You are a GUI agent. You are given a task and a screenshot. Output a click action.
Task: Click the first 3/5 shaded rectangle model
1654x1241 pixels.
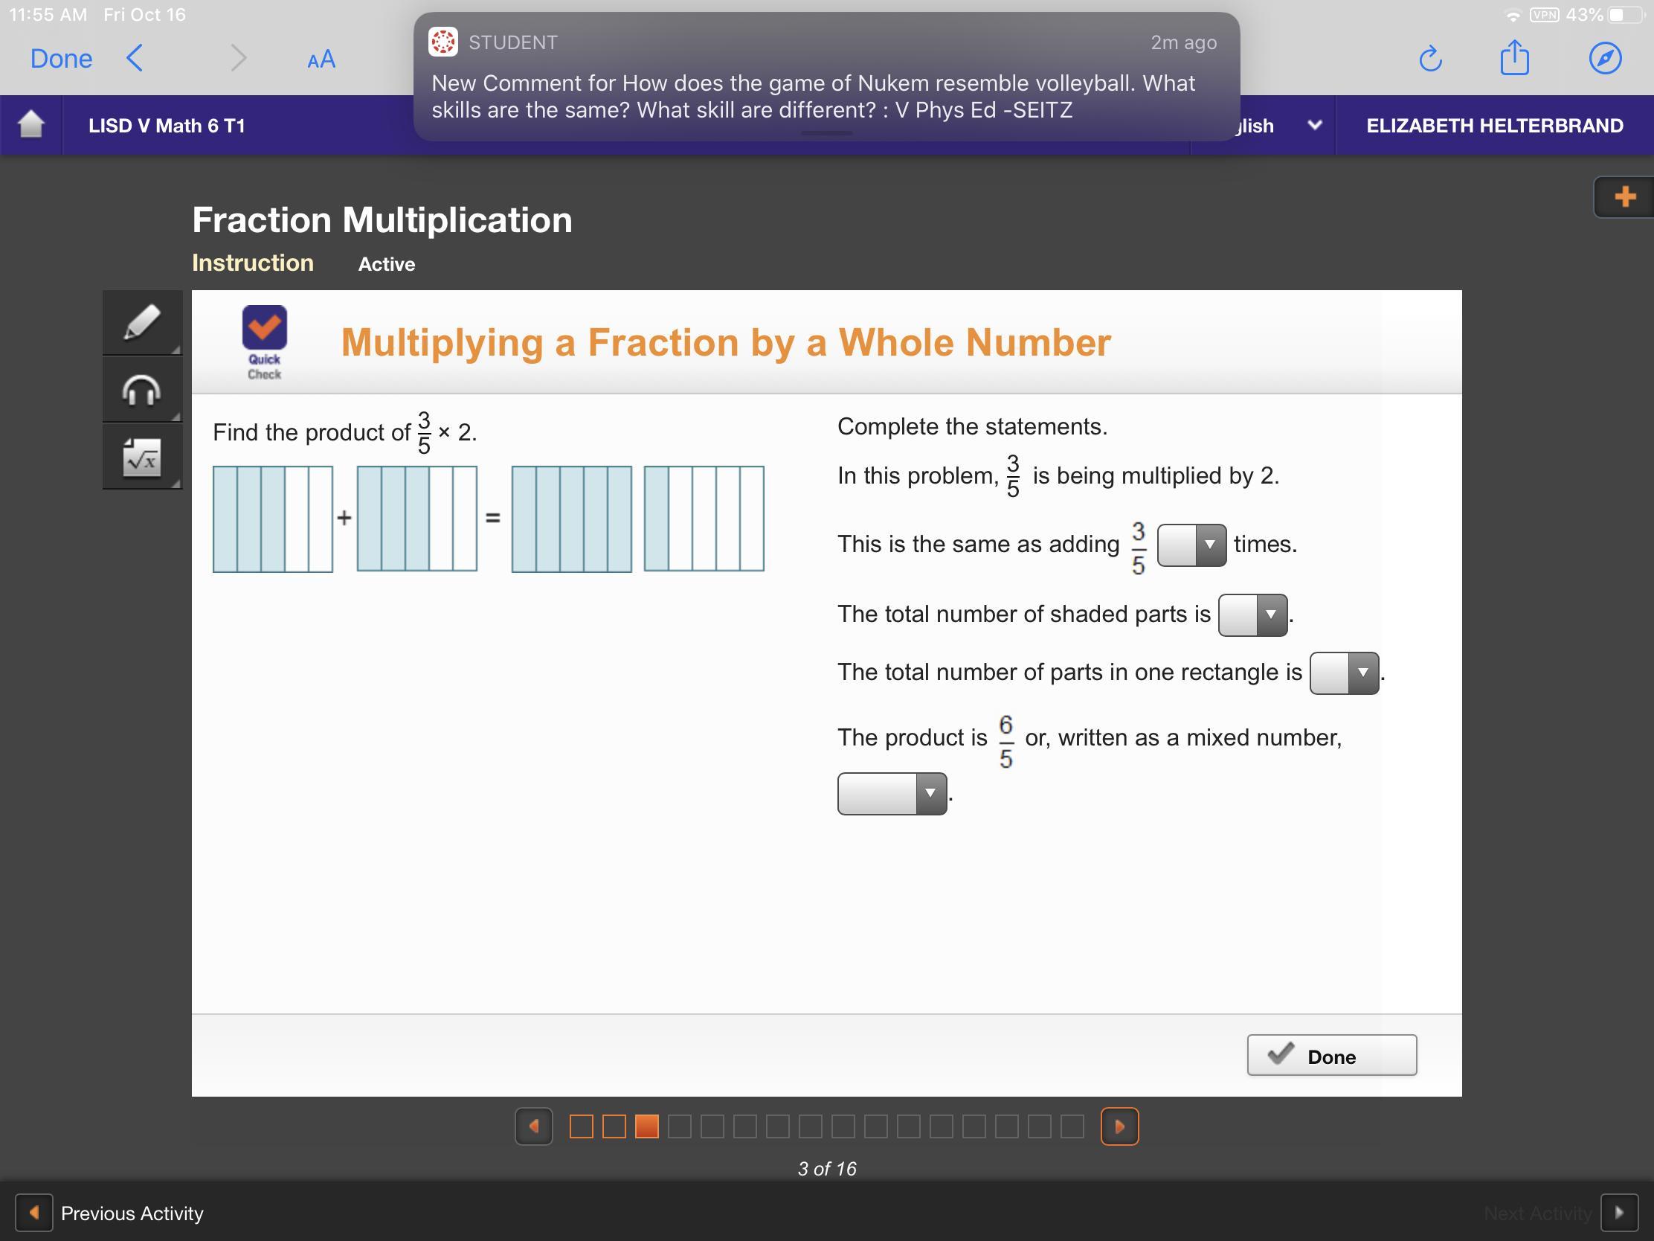tap(273, 519)
